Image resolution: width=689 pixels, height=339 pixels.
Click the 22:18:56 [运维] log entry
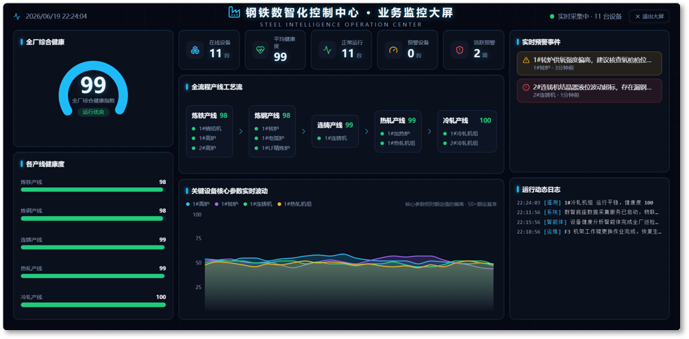tap(589, 232)
